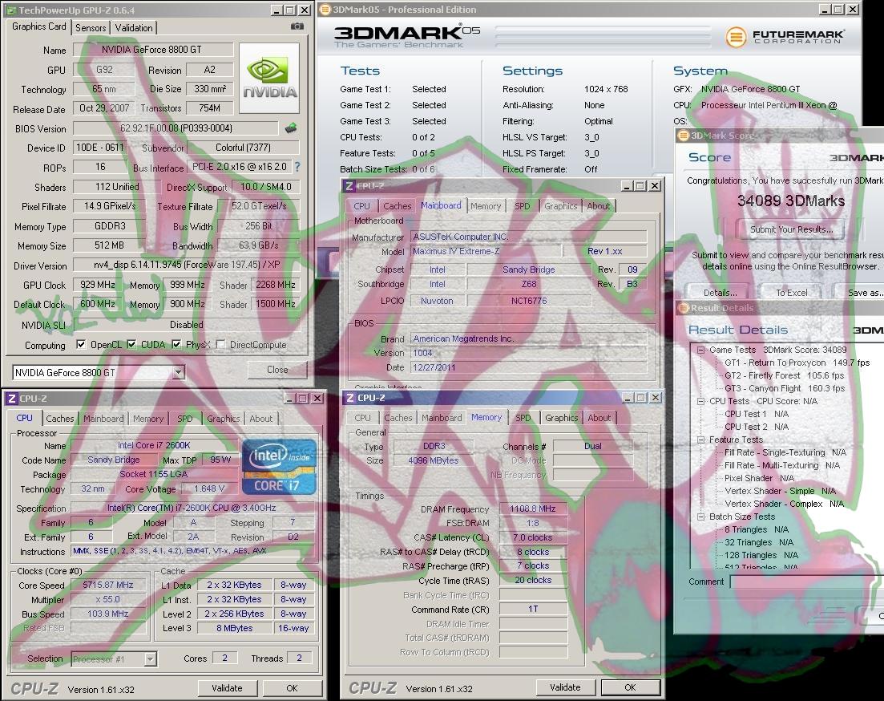Click the Comment input field
Screen dimensions: 884x701
point(807,581)
